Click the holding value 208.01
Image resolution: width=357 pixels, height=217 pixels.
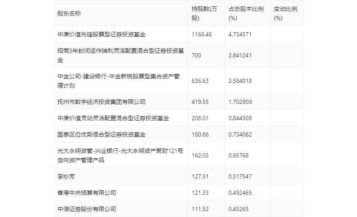click(x=200, y=118)
